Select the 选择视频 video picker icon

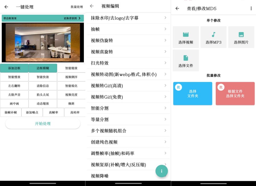coord(185,37)
